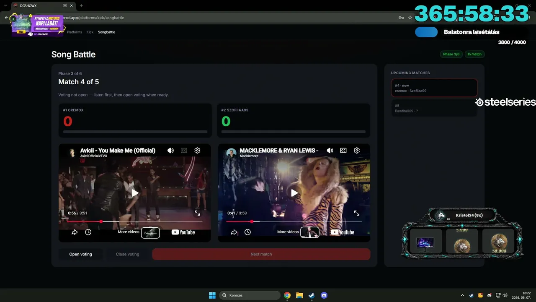The image size is (536, 302).
Task: Click the Open voting button
Action: pyautogui.click(x=80, y=254)
